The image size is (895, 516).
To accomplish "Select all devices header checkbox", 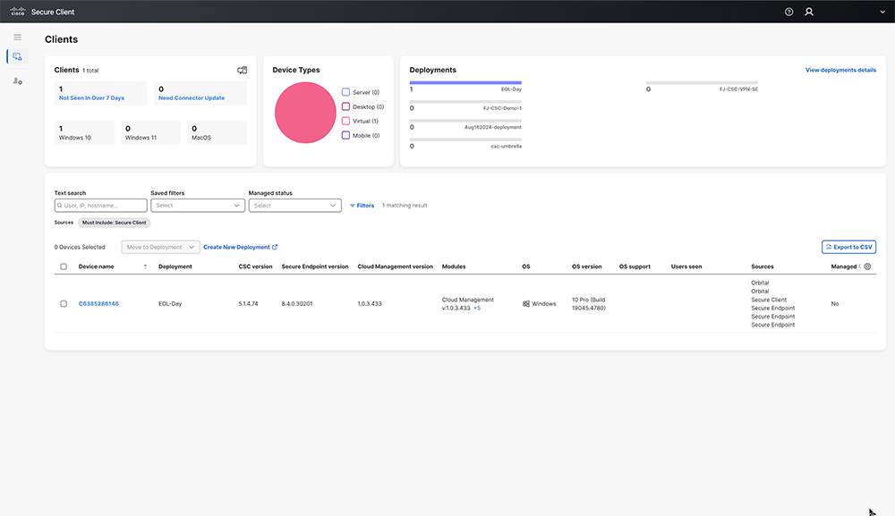I will pyautogui.click(x=64, y=266).
